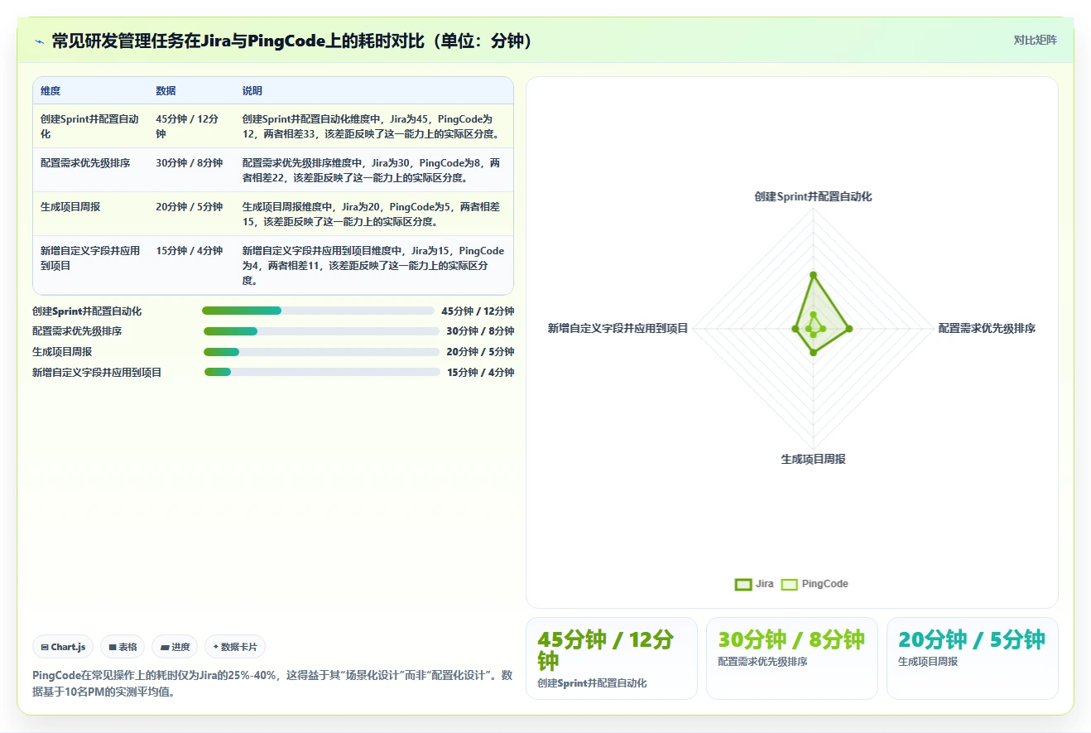Click progress value label 45分钟 / 12分钟
Viewport: 1091px width, 733px height.
(478, 311)
